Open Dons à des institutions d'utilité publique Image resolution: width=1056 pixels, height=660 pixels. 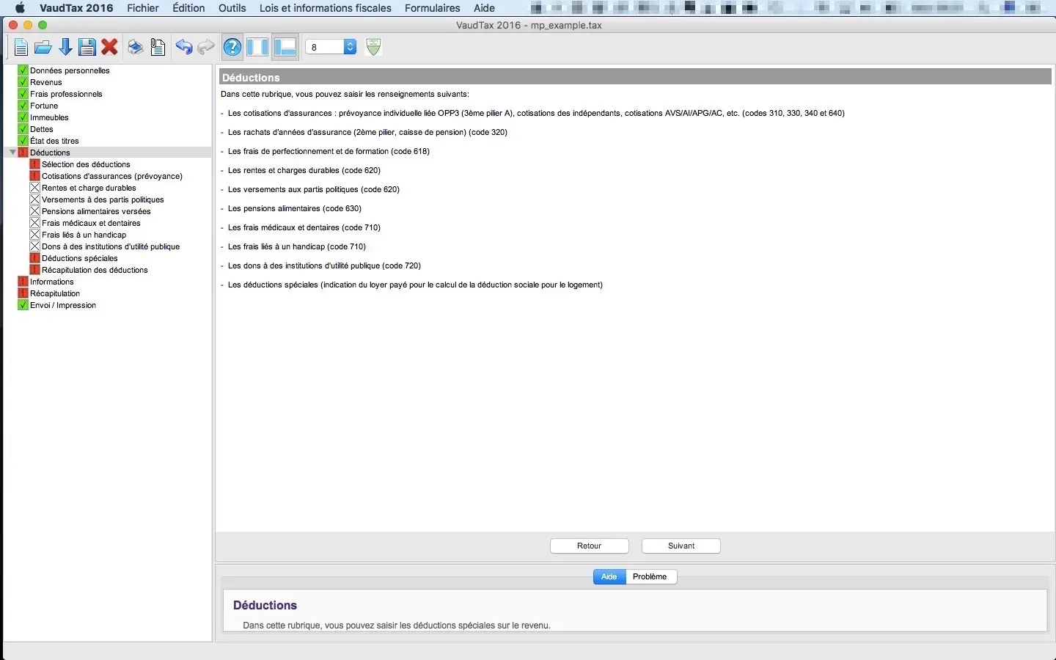tap(111, 246)
